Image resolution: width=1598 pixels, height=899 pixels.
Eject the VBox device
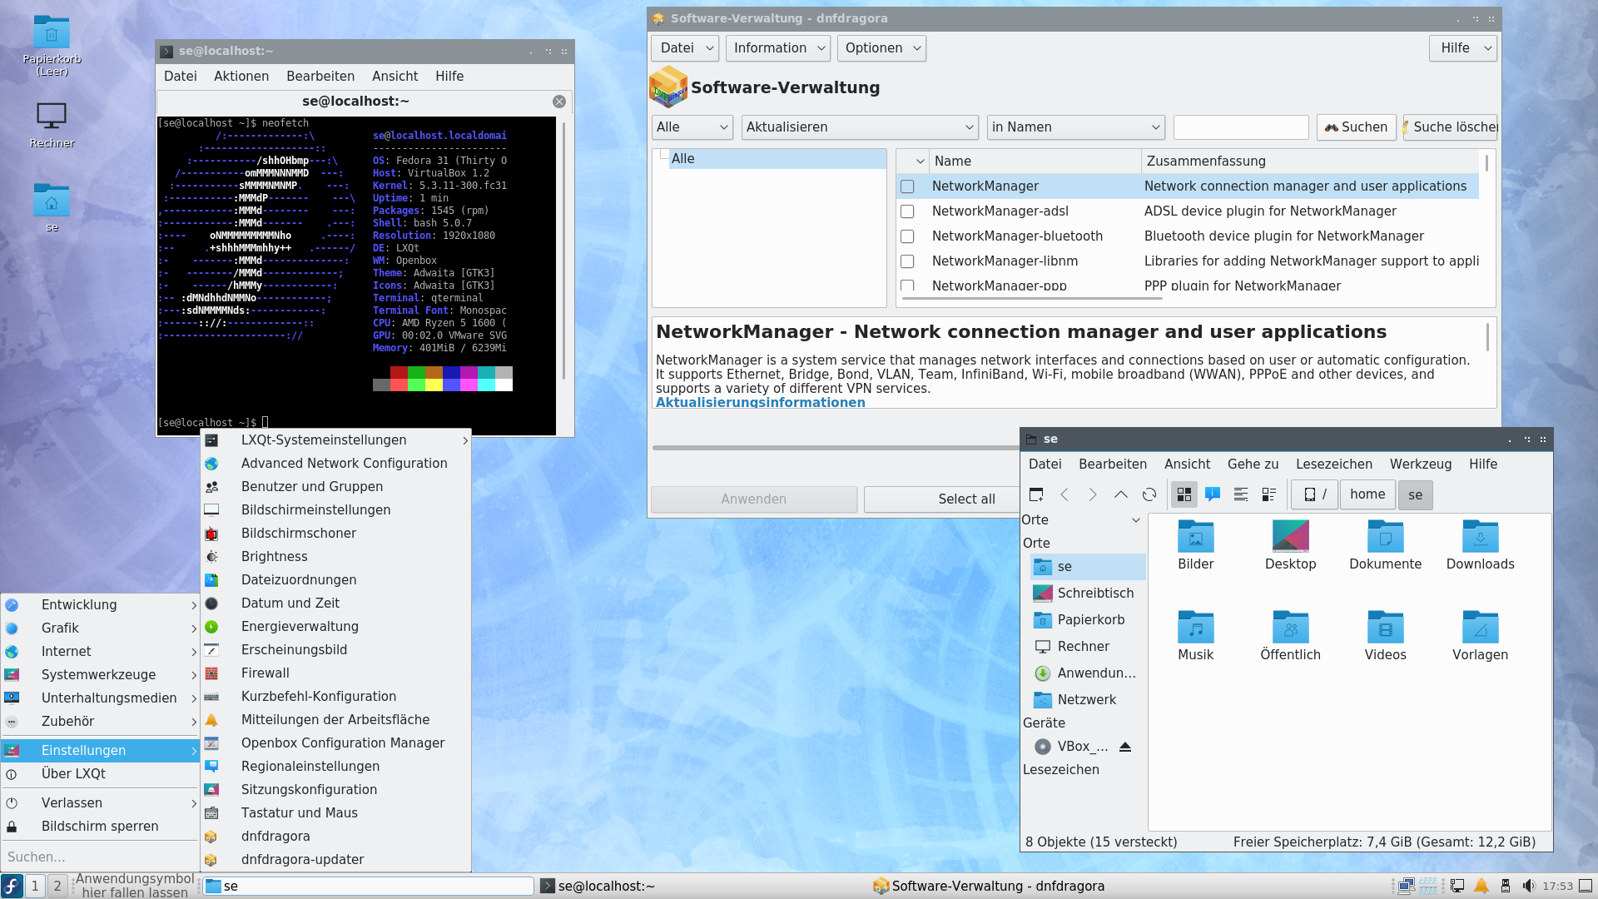pos(1125,747)
